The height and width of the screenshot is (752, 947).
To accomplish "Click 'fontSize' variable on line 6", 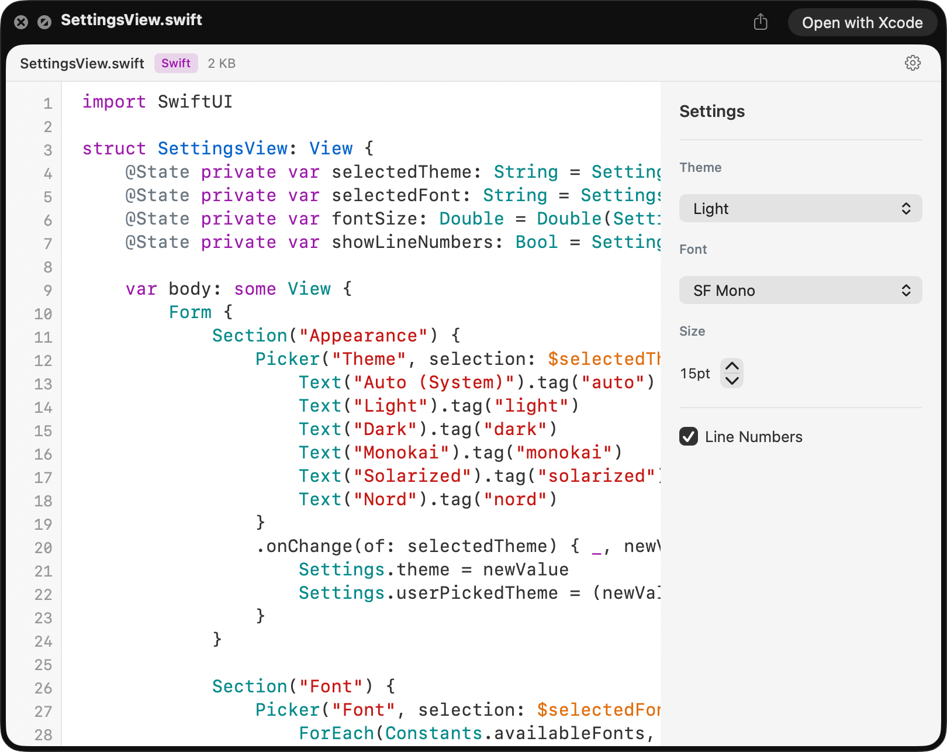I will 375,219.
